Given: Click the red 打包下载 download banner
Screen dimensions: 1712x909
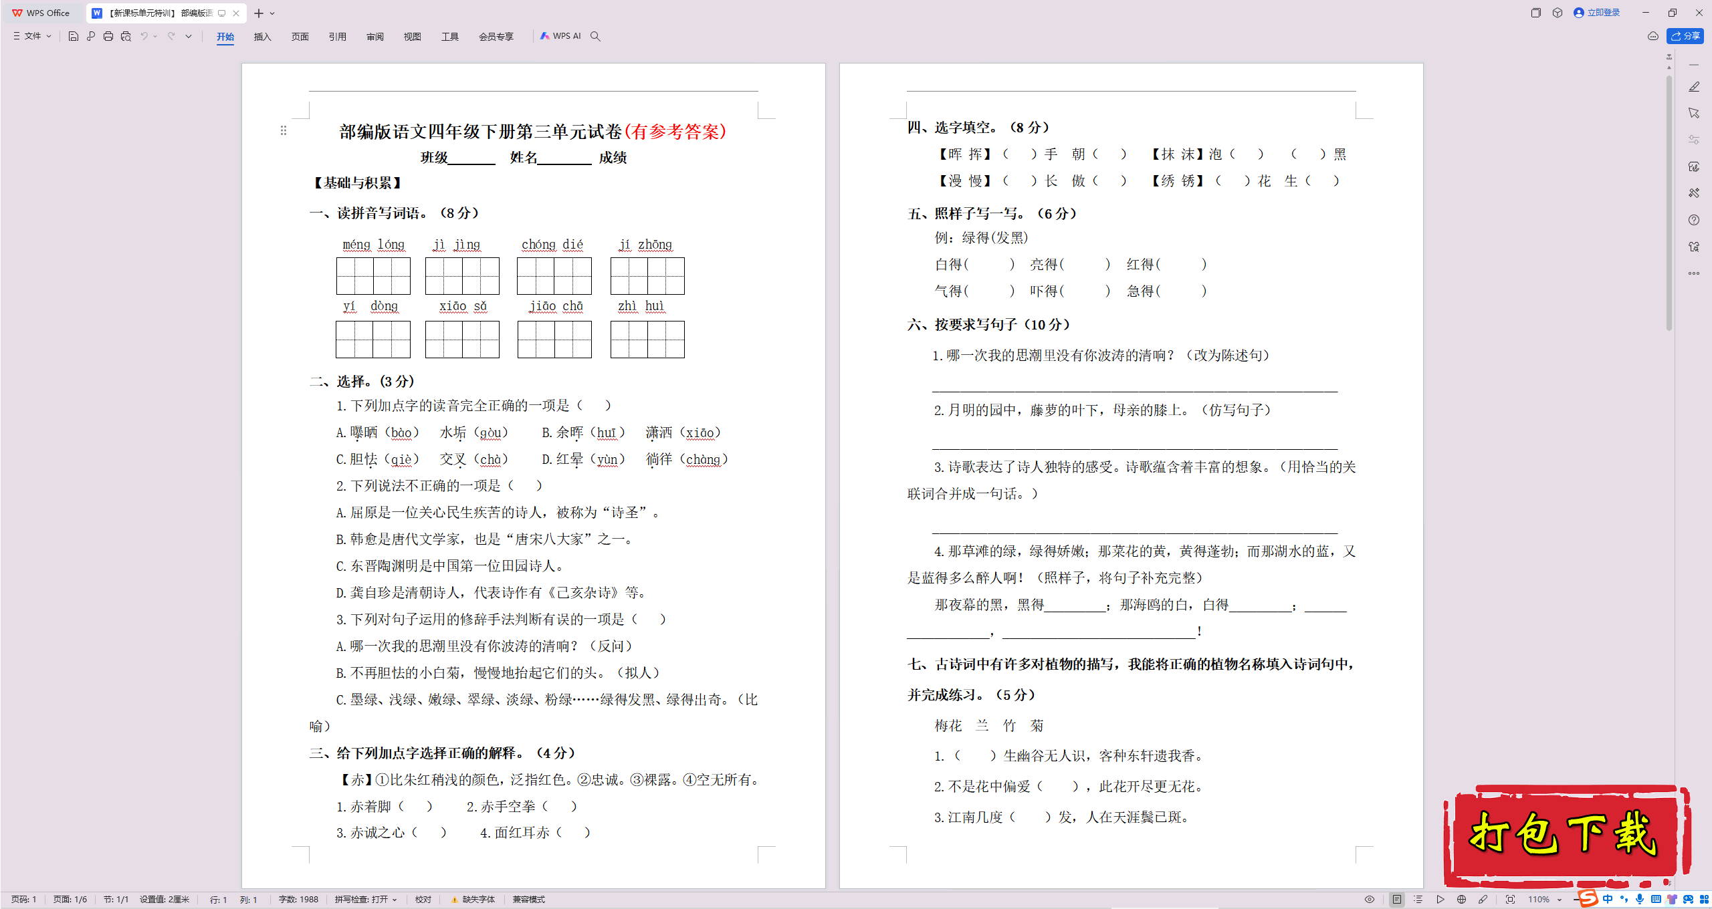Looking at the screenshot, I should pyautogui.click(x=1568, y=835).
